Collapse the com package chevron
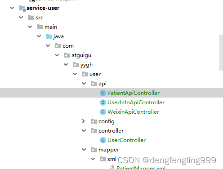The height and width of the screenshot is (169, 223). point(48,46)
